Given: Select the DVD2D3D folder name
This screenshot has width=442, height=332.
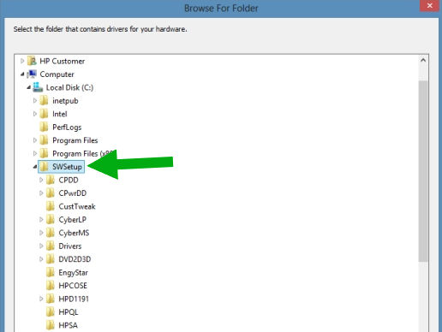Looking at the screenshot, I should [75, 259].
